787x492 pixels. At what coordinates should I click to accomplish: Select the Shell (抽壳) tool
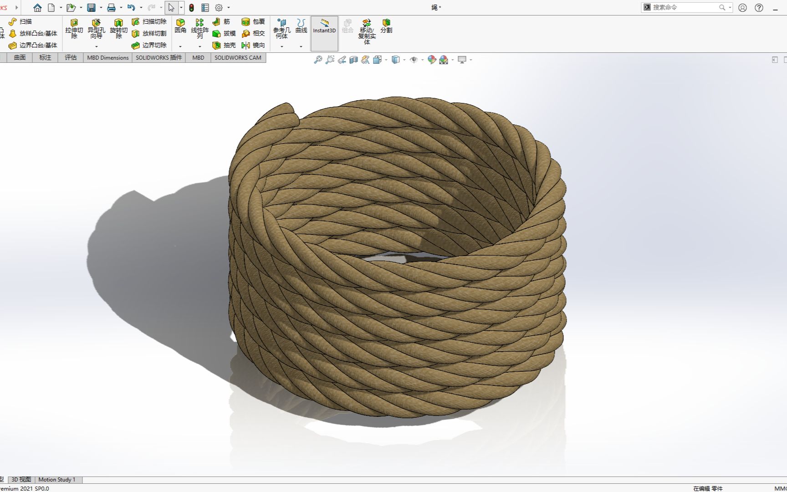click(223, 45)
